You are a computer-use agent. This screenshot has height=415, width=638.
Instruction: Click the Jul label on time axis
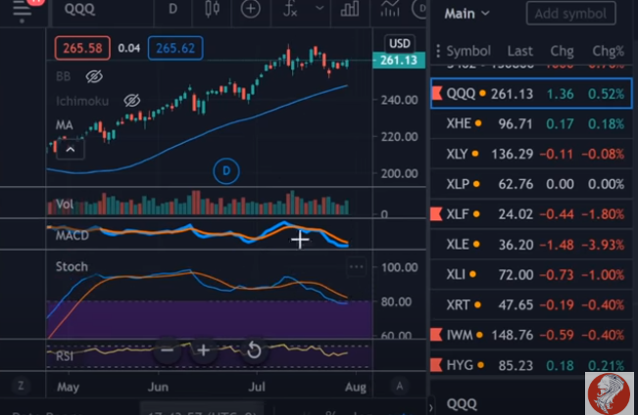(257, 387)
